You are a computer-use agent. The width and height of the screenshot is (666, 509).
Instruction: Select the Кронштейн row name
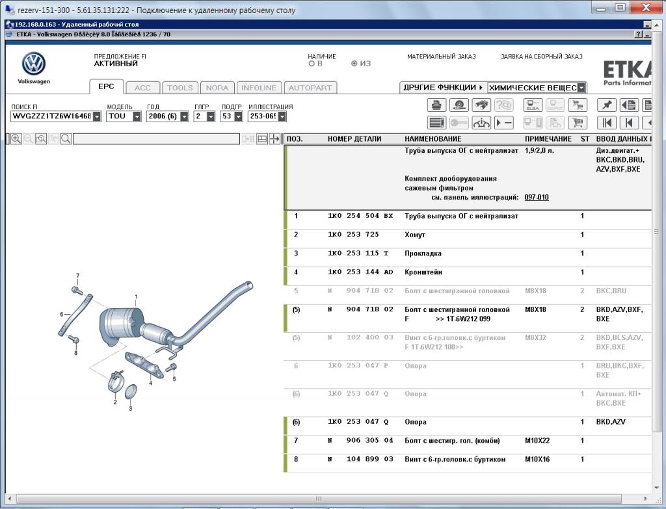[x=423, y=272]
